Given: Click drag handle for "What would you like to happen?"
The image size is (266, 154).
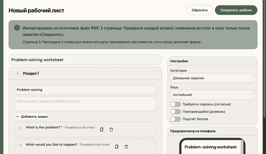Looking at the screenshot, I should click(21, 145).
